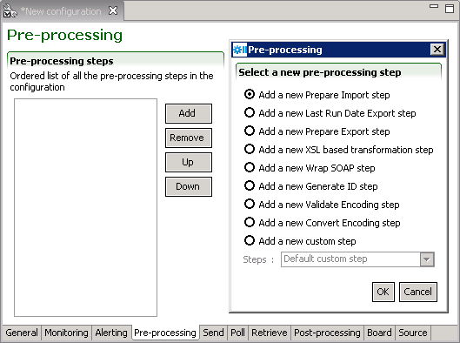Go to the Alerting tab
The image size is (460, 343).
[x=111, y=333]
